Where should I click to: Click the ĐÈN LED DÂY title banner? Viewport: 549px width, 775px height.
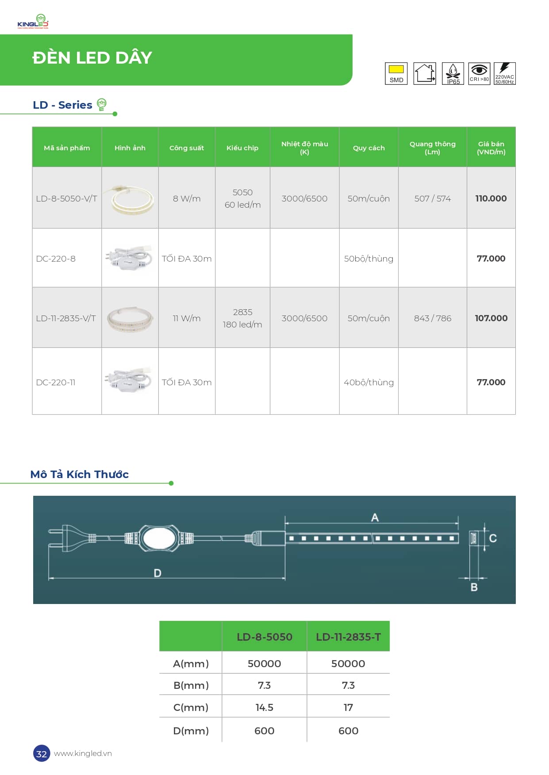(x=176, y=60)
